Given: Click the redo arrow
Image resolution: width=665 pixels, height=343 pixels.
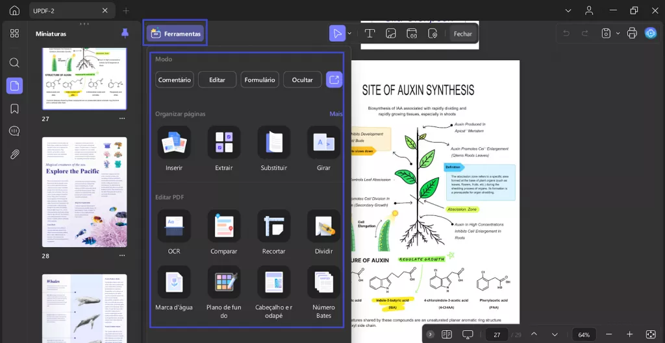Looking at the screenshot, I should coord(585,34).
